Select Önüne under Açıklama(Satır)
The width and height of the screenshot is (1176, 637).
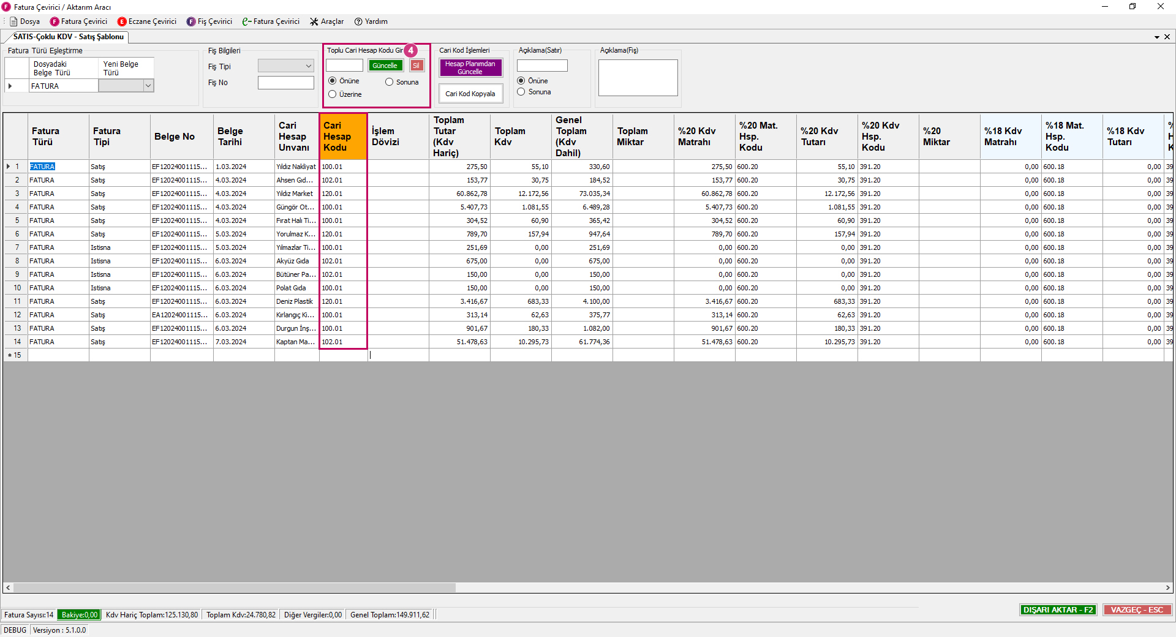521,81
